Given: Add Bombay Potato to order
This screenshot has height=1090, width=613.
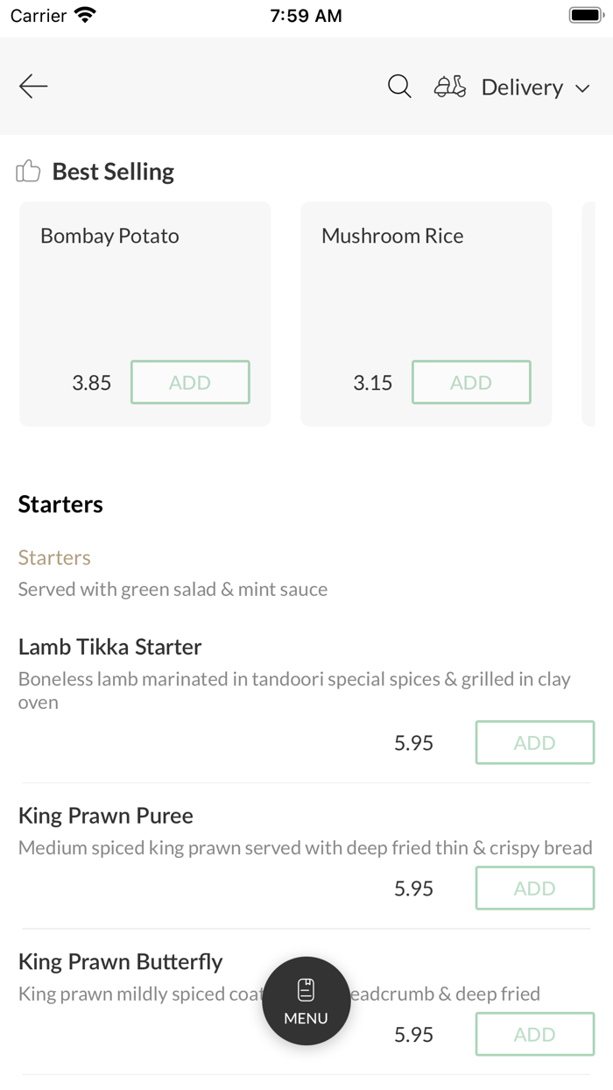Looking at the screenshot, I should (190, 382).
